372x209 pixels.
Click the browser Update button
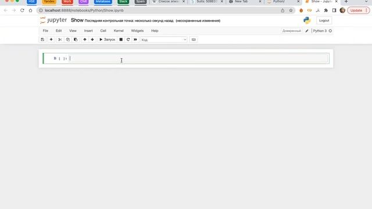click(359, 10)
